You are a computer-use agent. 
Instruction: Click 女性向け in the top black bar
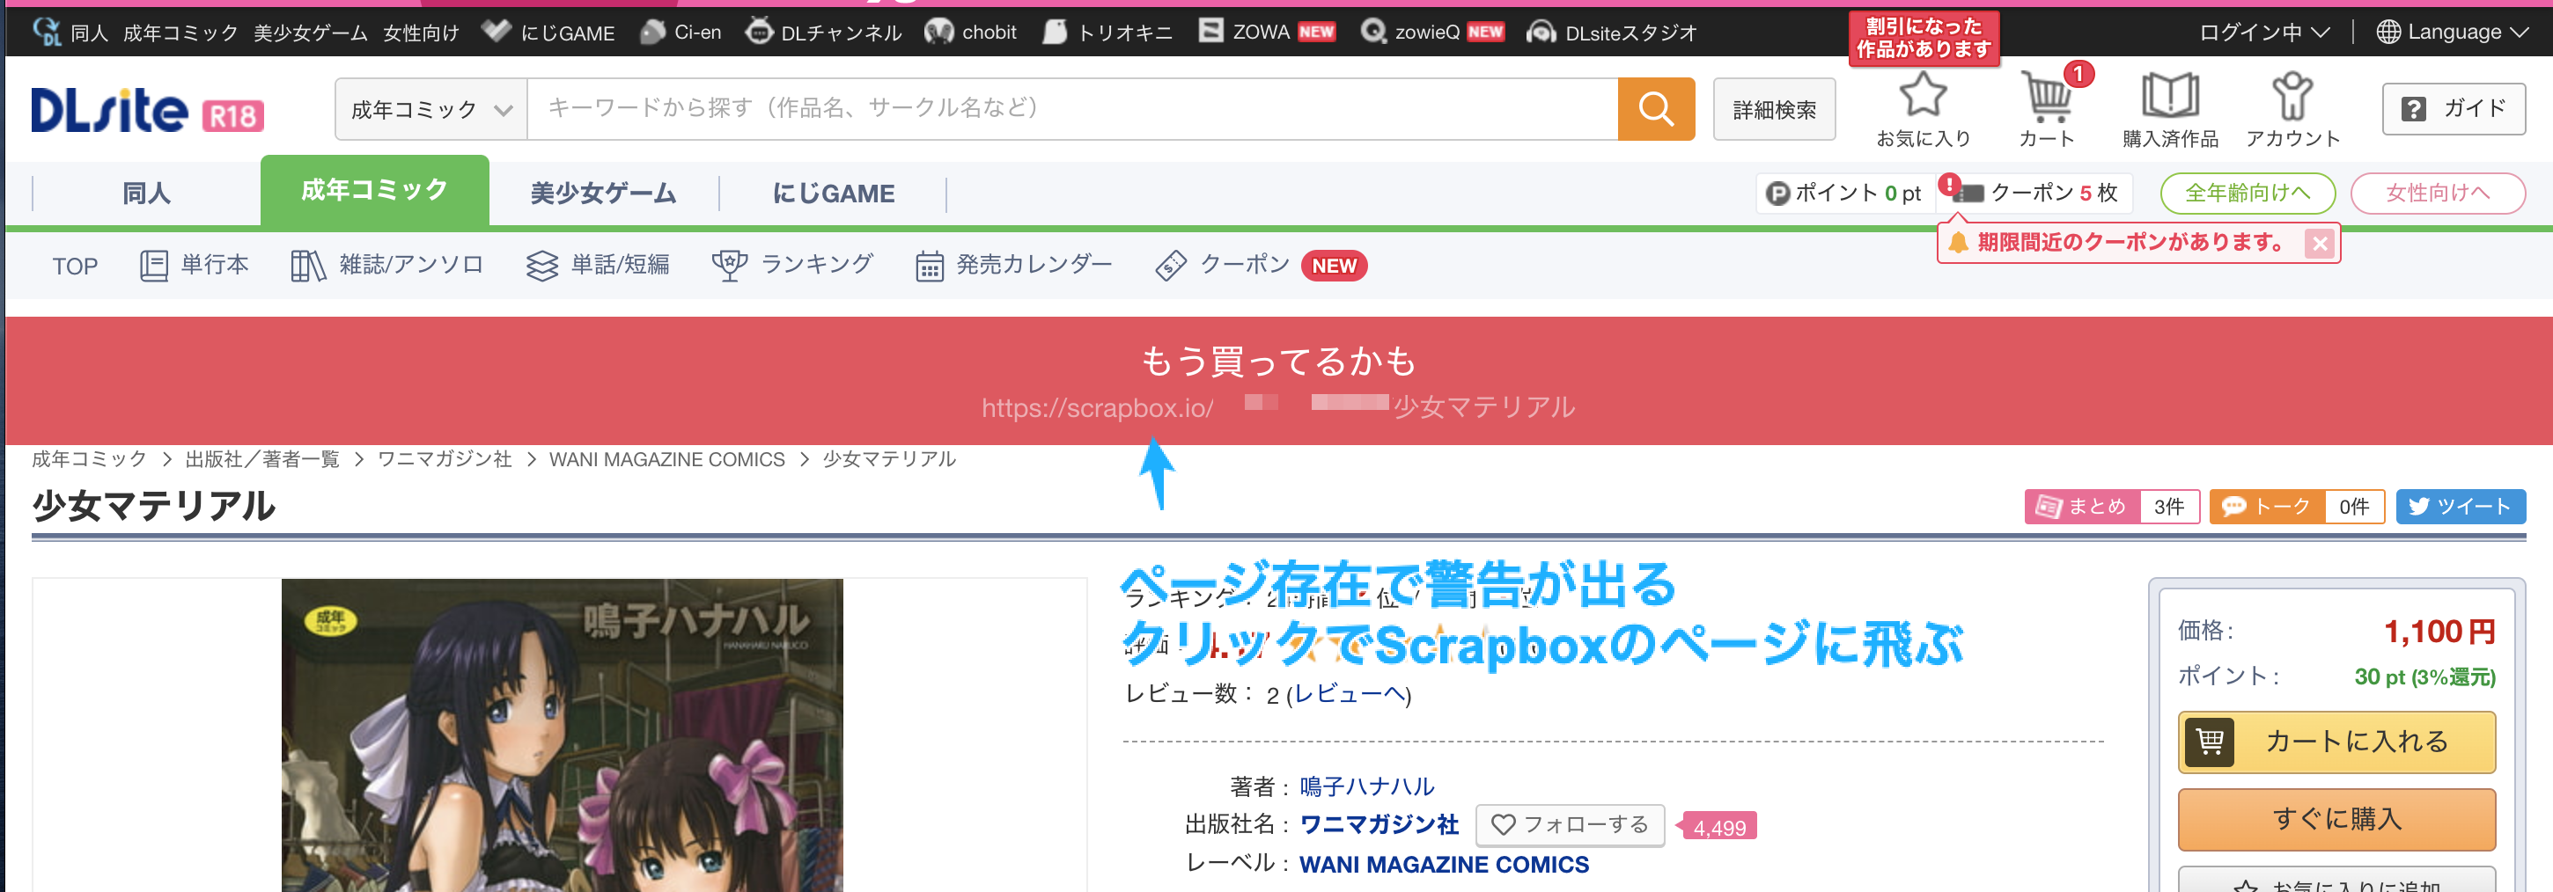point(421,33)
